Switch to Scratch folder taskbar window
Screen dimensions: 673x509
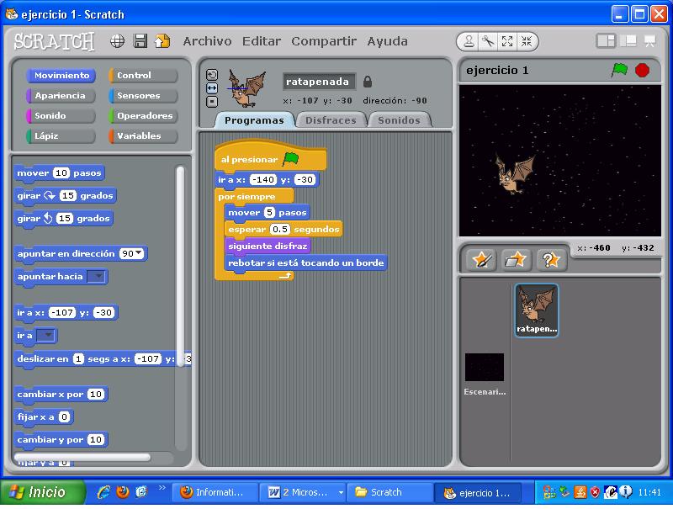coord(389,492)
